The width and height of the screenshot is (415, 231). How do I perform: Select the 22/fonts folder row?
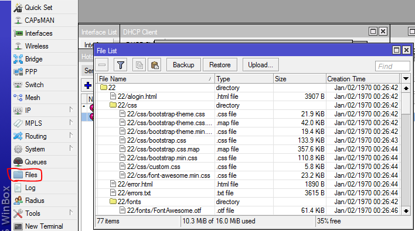249,202
